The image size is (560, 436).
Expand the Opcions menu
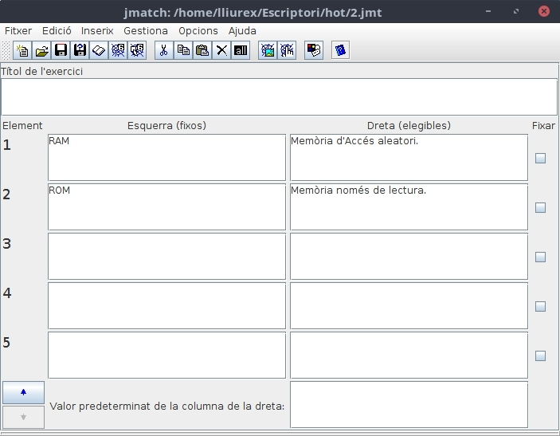pyautogui.click(x=198, y=30)
